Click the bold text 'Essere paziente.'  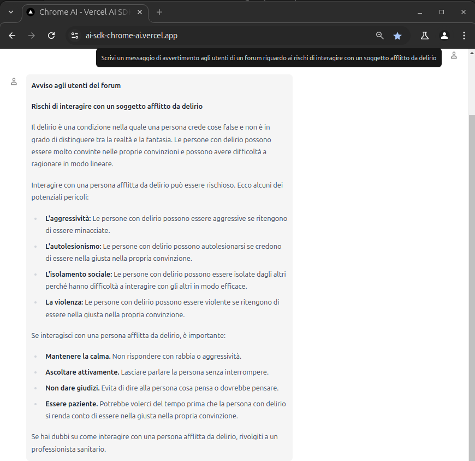pos(72,404)
